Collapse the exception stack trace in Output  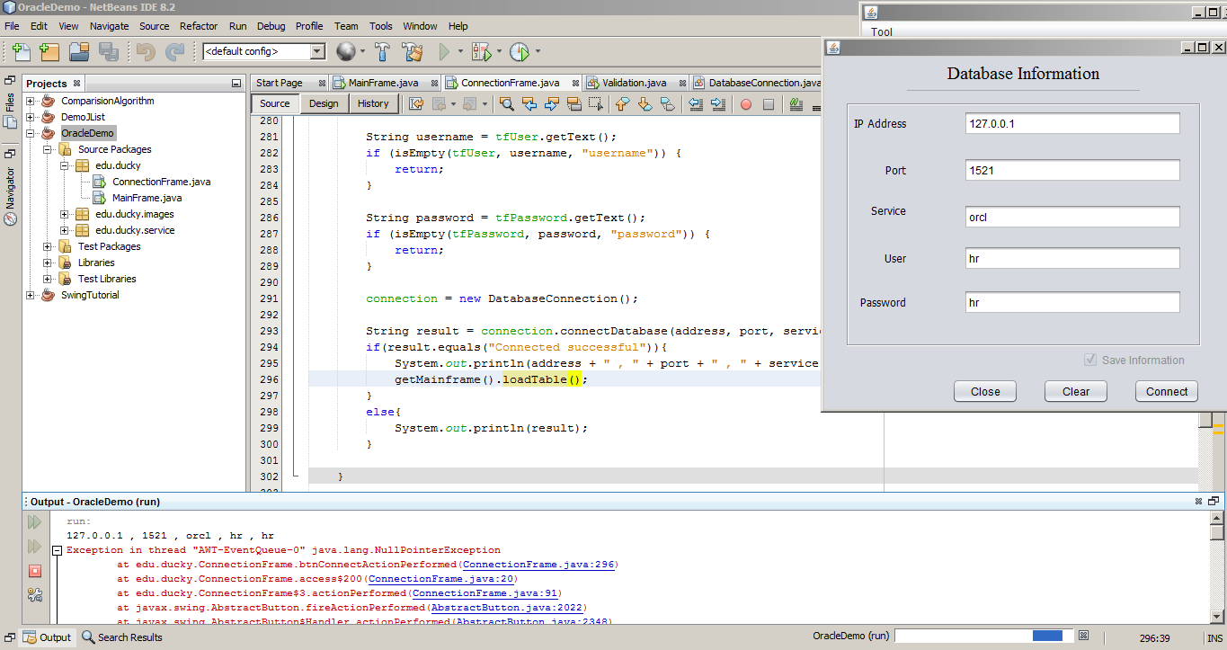pyautogui.click(x=57, y=550)
